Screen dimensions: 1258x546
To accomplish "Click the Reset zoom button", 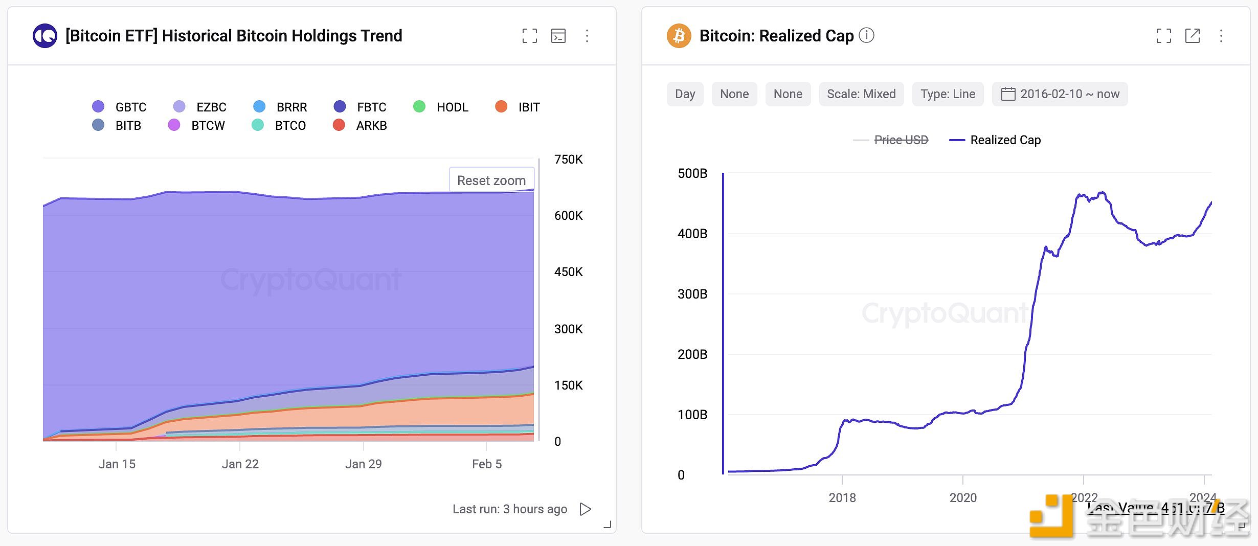I will pyautogui.click(x=491, y=180).
